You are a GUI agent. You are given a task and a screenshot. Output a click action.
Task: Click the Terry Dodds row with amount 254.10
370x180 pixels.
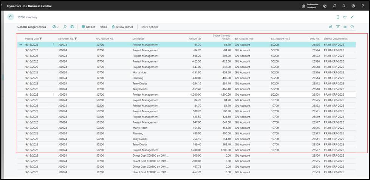click(187, 139)
